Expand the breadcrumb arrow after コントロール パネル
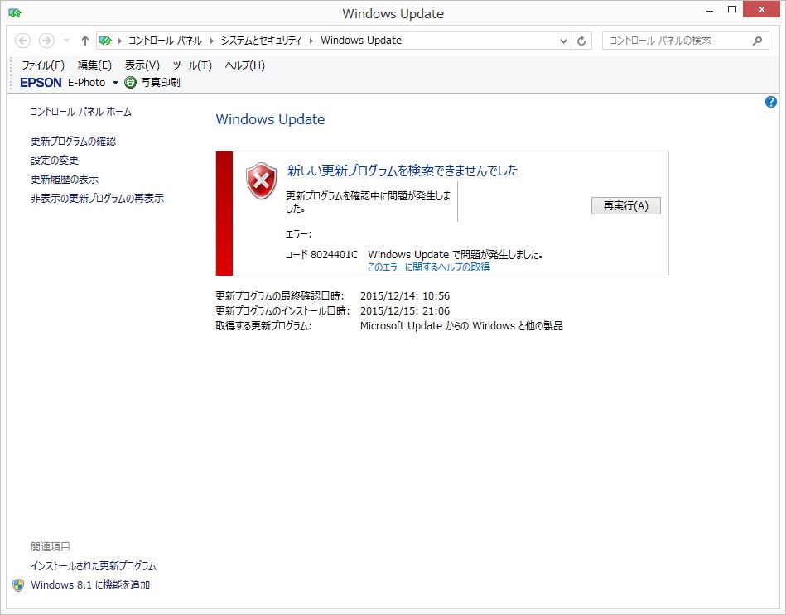The width and height of the screenshot is (786, 615). pos(211,41)
